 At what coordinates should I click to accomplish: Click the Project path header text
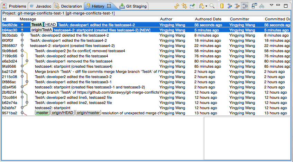pos(58,13)
